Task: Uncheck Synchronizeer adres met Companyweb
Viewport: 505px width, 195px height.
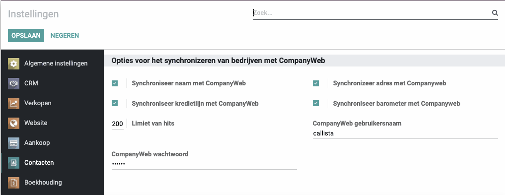Action: point(316,83)
